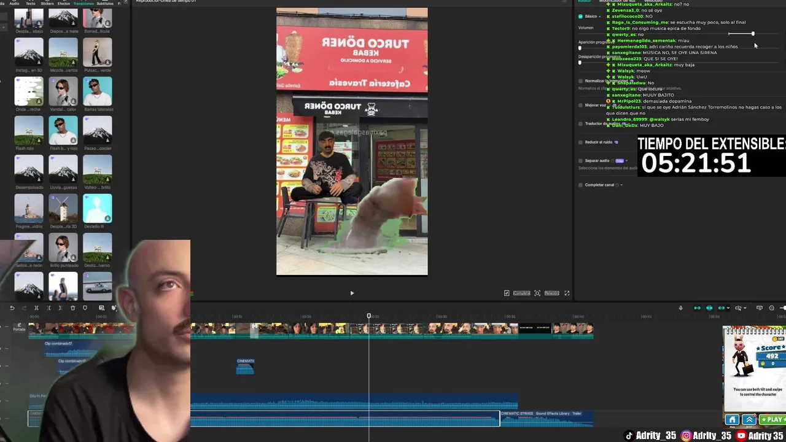The width and height of the screenshot is (786, 442).
Task: Toggle auto snapping icon in timeline toolbar
Action: coord(709,308)
